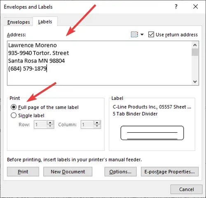Click the Print button
Image resolution: width=206 pixels, height=198 pixels.
(23, 172)
